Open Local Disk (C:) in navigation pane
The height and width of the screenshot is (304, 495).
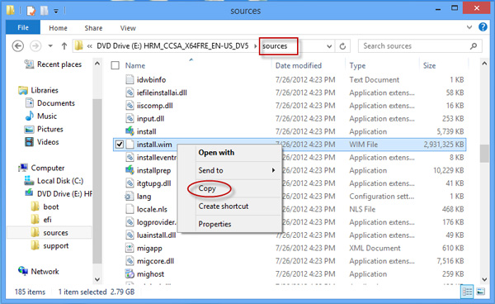coord(60,181)
